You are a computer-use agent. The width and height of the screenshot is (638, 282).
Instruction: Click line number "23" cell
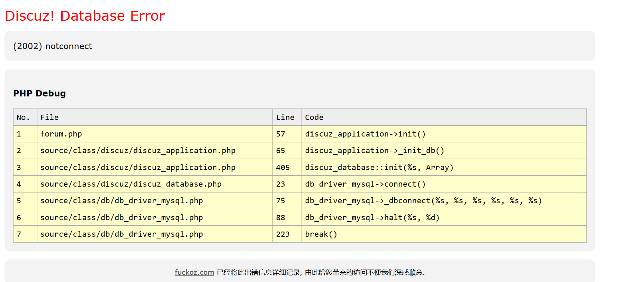(x=287, y=184)
